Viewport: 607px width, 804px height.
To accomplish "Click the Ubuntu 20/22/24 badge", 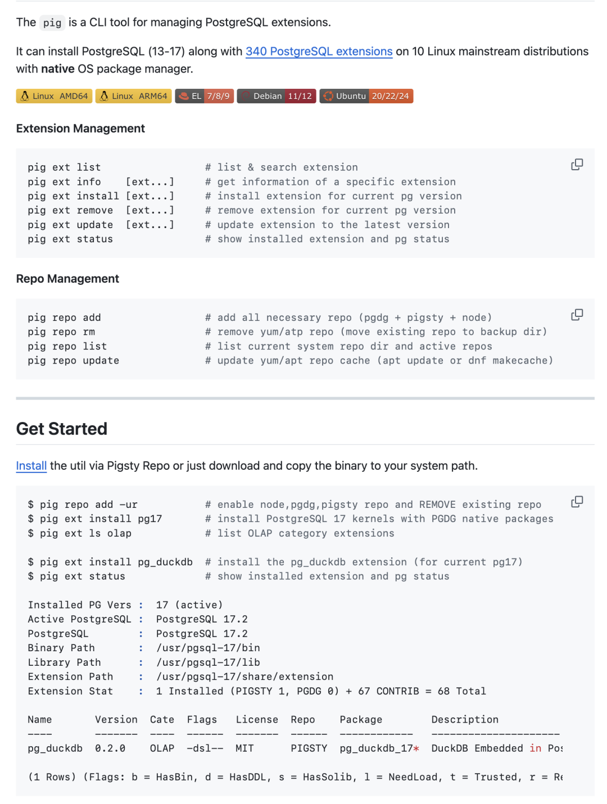I will click(366, 96).
